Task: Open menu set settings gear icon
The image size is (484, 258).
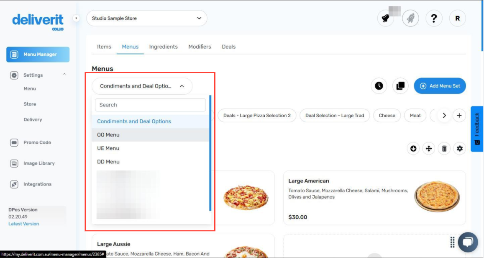Action: click(x=459, y=148)
